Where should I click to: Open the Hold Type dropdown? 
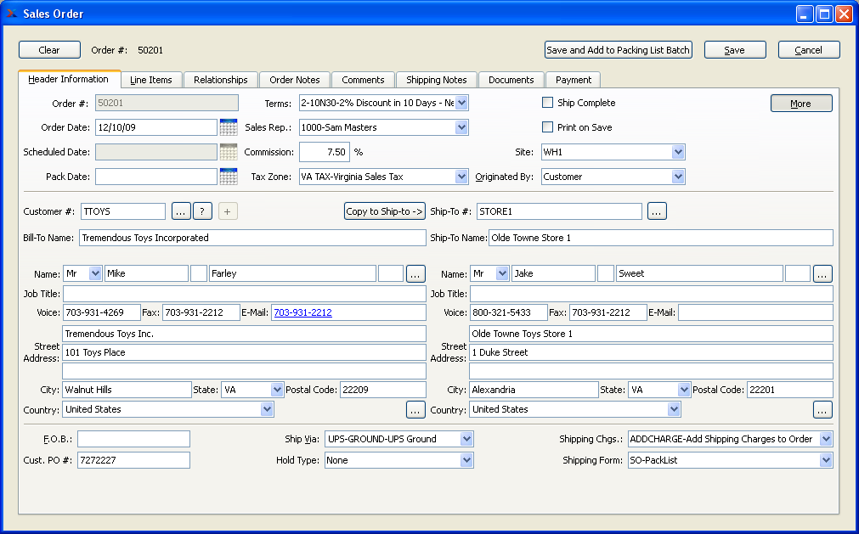466,460
